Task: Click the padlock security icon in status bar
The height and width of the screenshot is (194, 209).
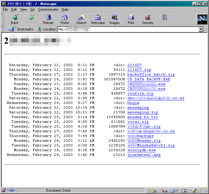Action: click(4, 190)
